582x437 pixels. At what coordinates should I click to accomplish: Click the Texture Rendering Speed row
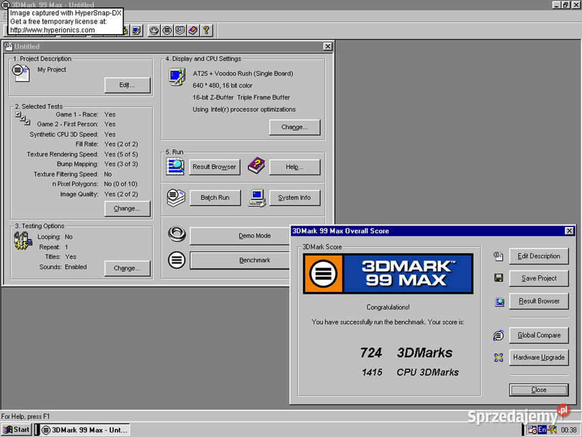click(x=82, y=154)
